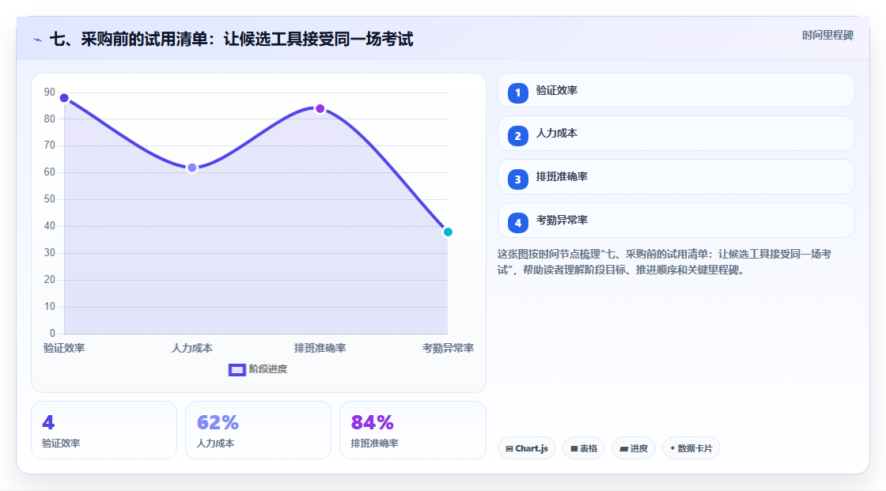The width and height of the screenshot is (886, 491).
Task: Click the x-axis label 考勤异常率
Action: click(x=448, y=348)
